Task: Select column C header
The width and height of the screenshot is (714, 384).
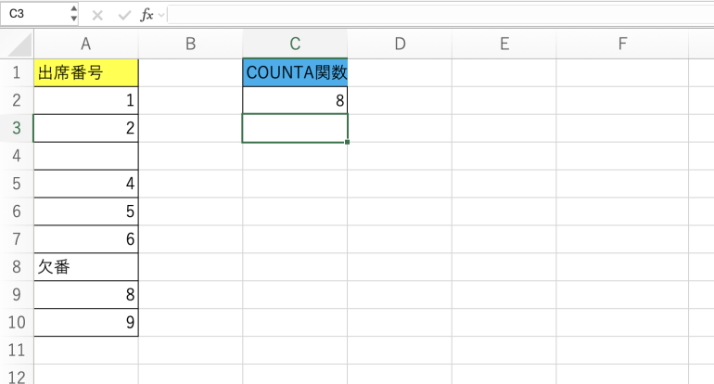Action: tap(295, 43)
